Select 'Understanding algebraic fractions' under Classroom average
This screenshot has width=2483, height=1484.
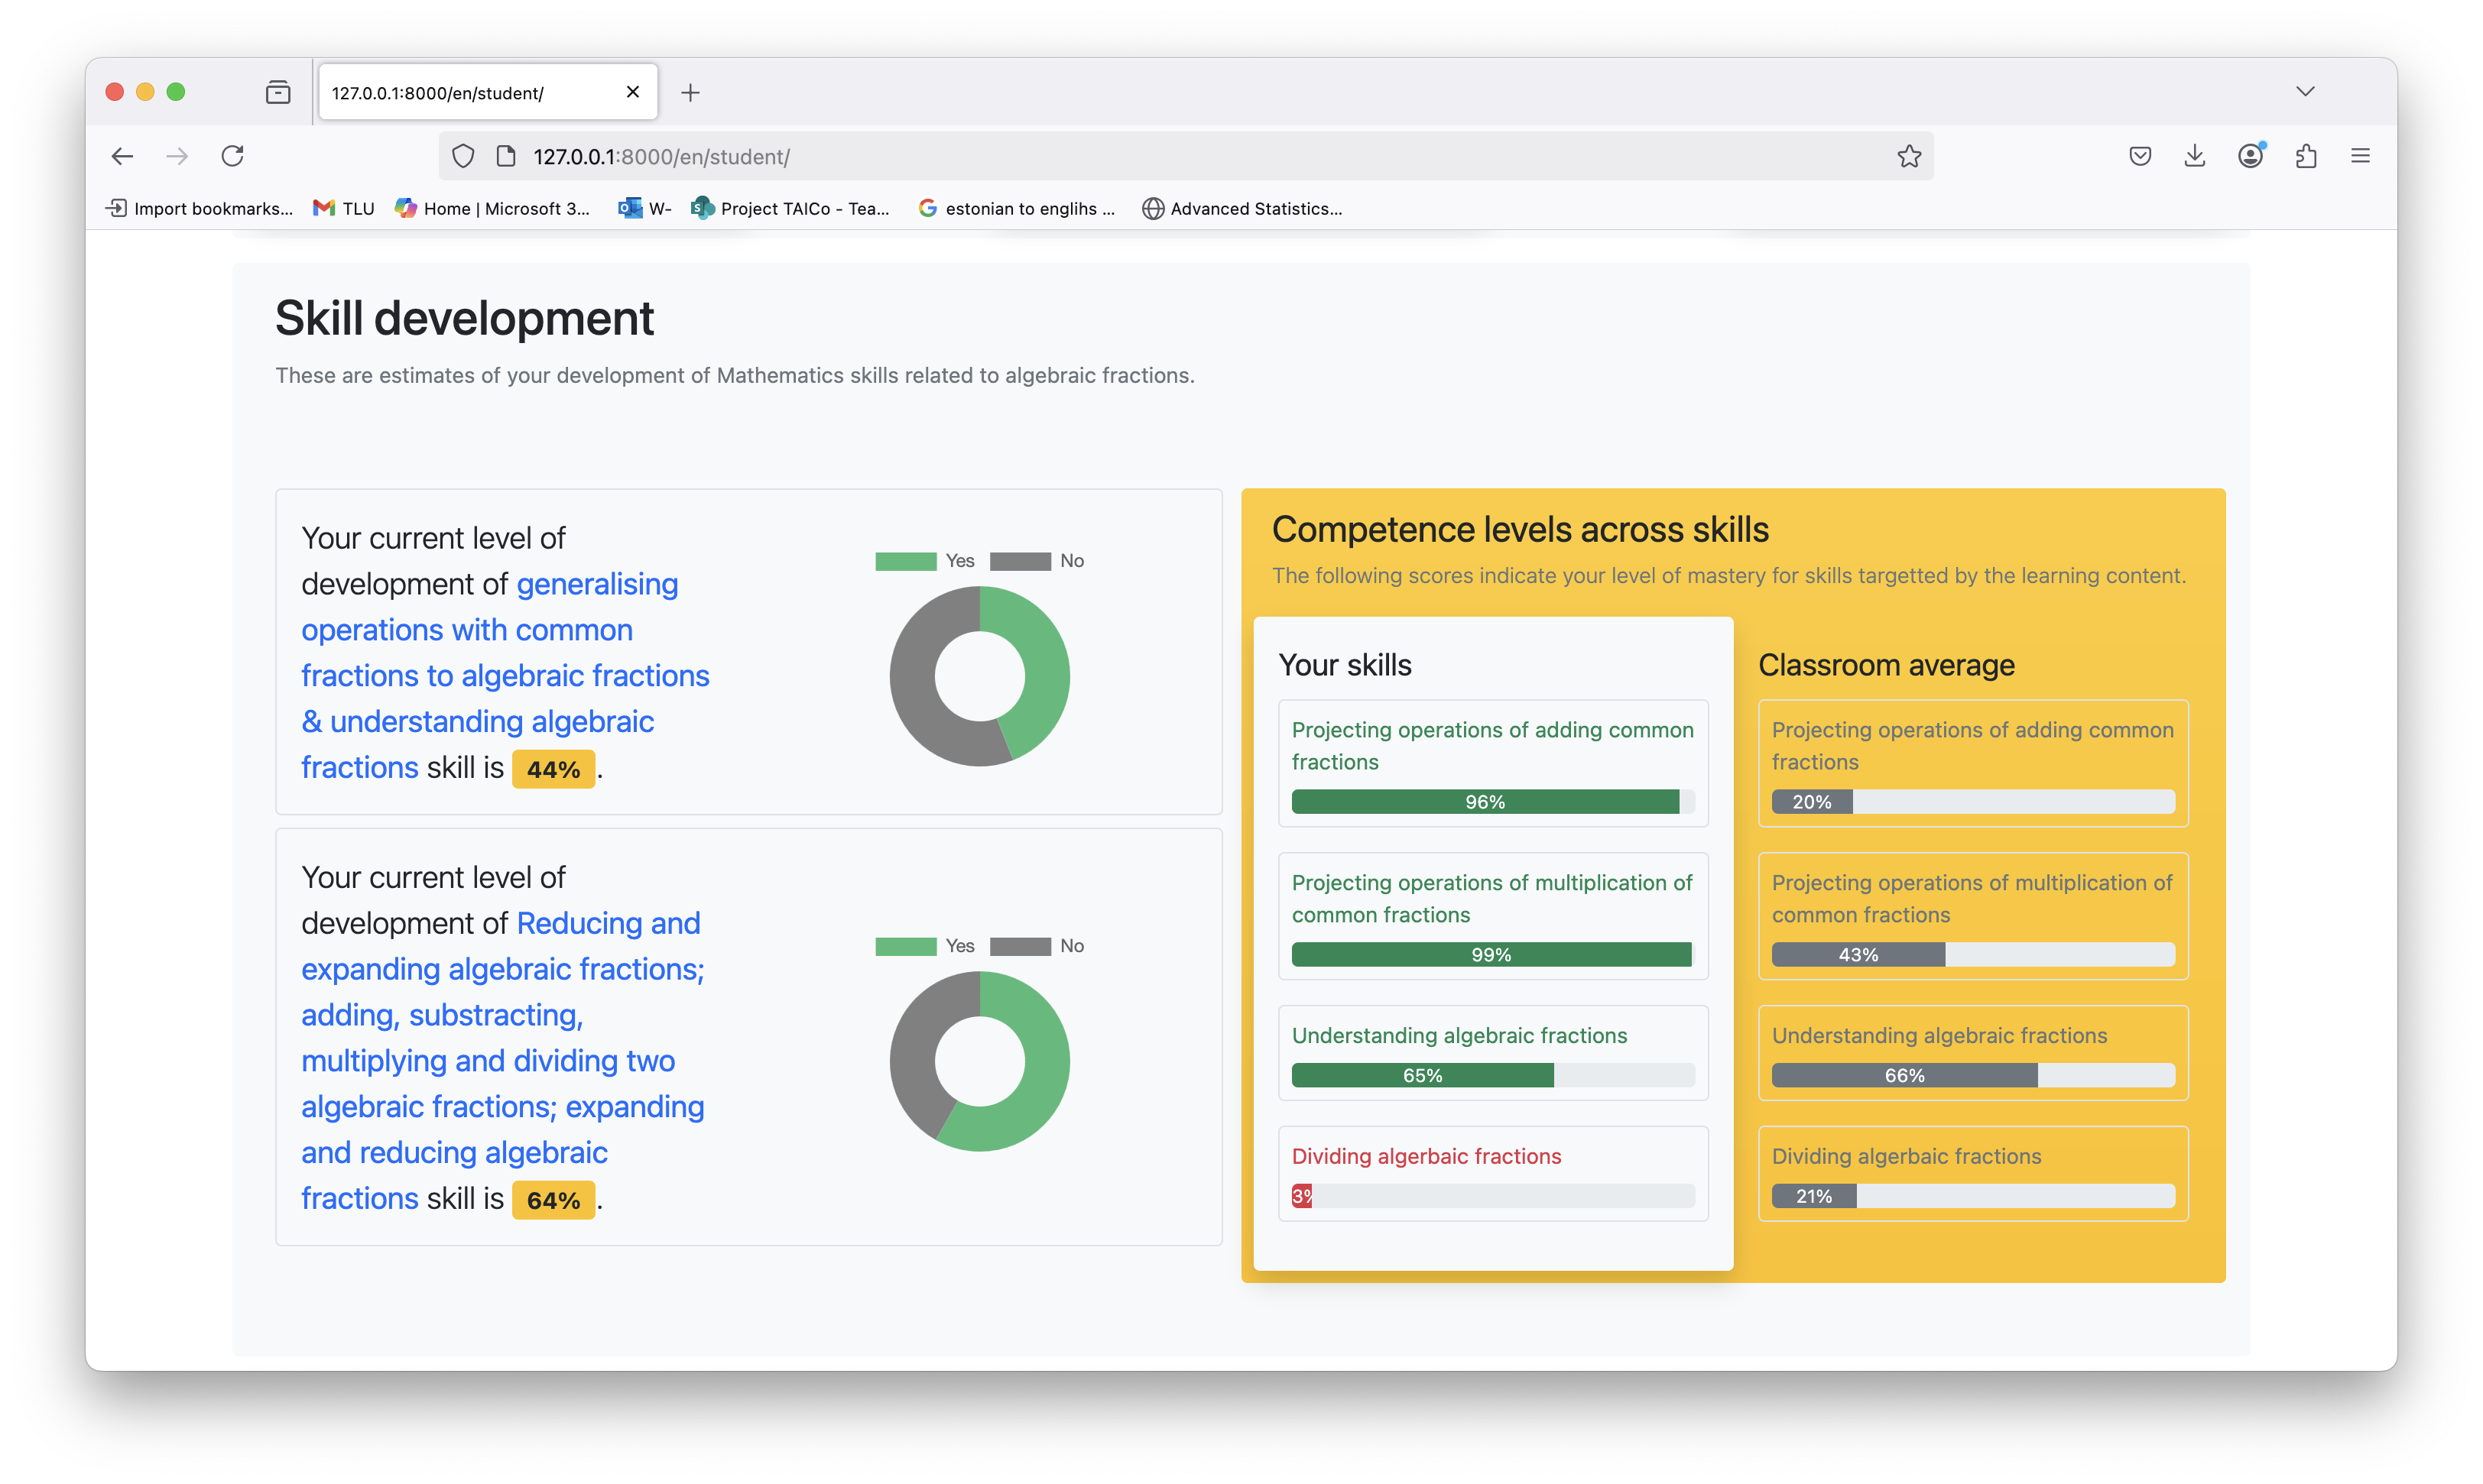pyautogui.click(x=1939, y=1035)
